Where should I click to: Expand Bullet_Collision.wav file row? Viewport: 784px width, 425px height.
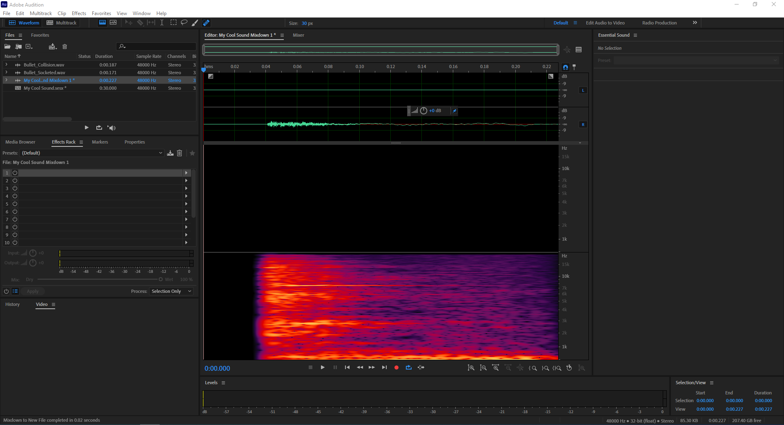[7, 64]
